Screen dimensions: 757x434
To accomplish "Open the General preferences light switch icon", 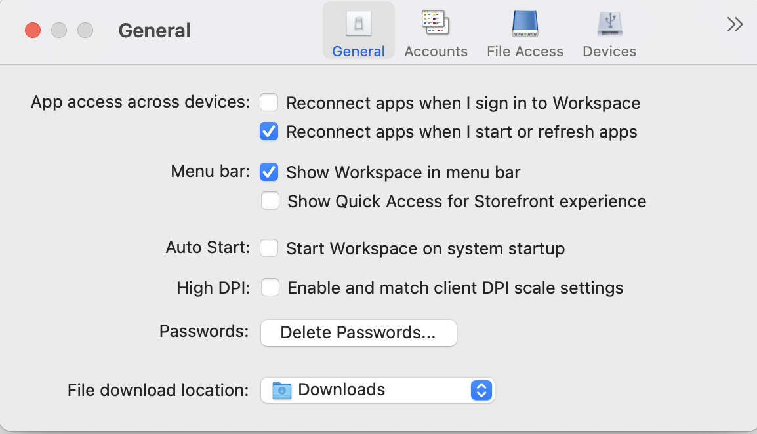I will pos(358,24).
